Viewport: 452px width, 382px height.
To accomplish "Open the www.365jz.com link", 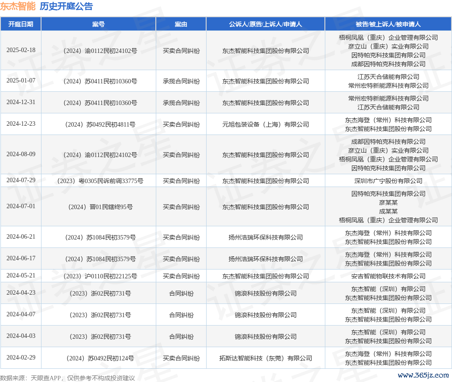I will pos(423,375).
